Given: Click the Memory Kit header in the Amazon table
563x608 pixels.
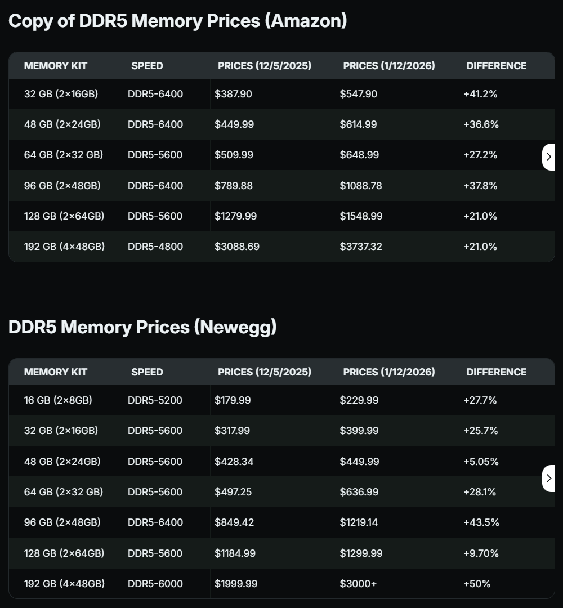Looking at the screenshot, I should 56,66.
